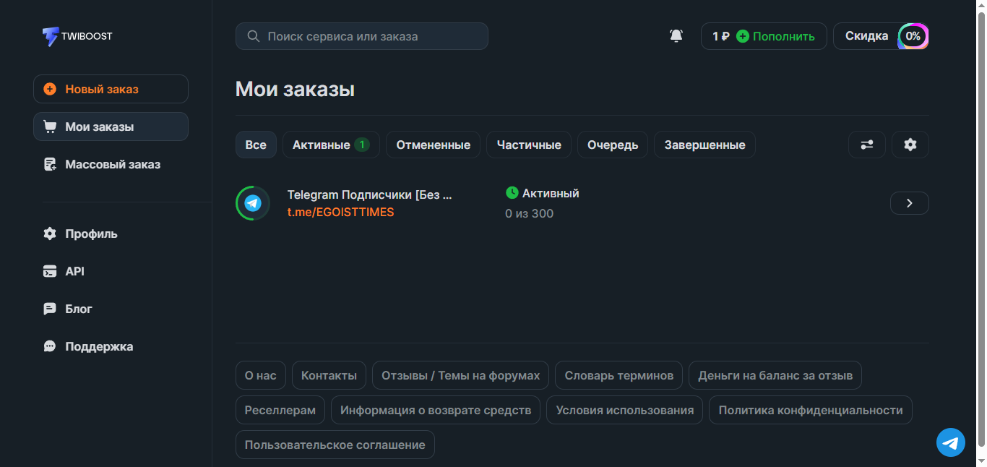
Task: Open the t.me/EGOISTTIMES link
Action: point(340,213)
